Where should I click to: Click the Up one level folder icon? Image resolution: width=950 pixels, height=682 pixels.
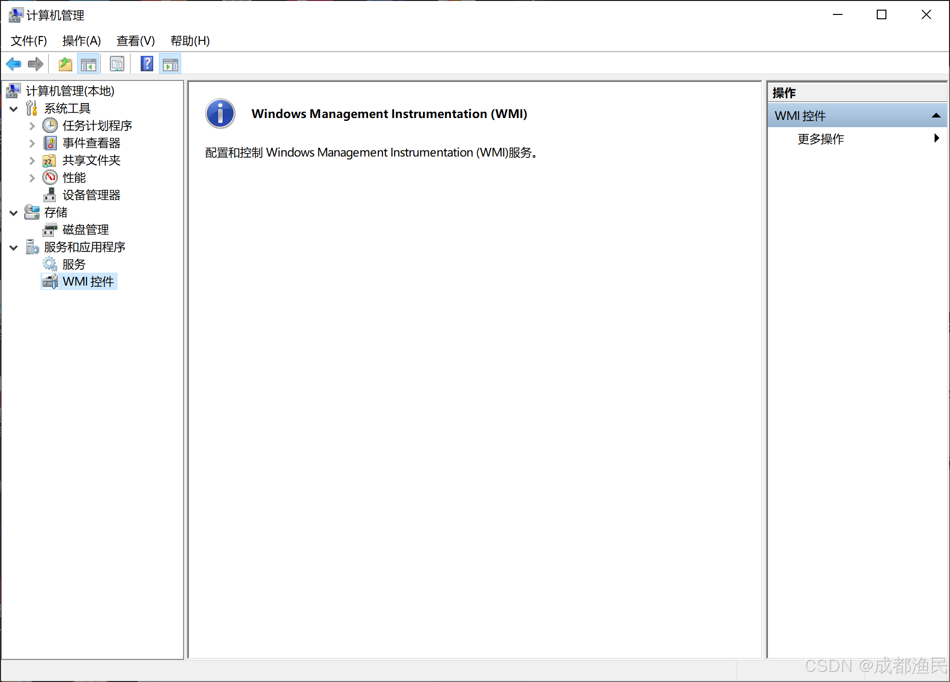[65, 64]
